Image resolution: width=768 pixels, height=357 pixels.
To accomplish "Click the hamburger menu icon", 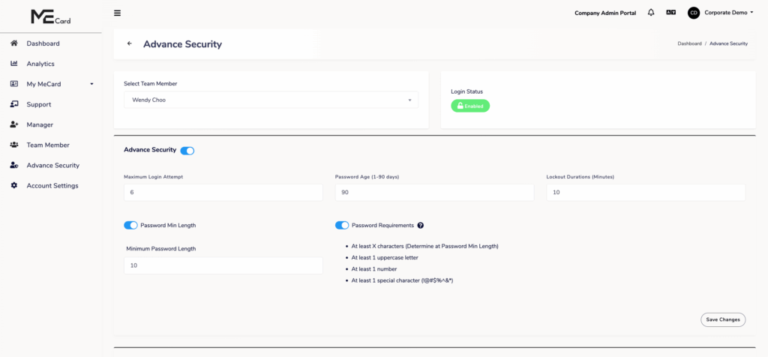I will (117, 13).
